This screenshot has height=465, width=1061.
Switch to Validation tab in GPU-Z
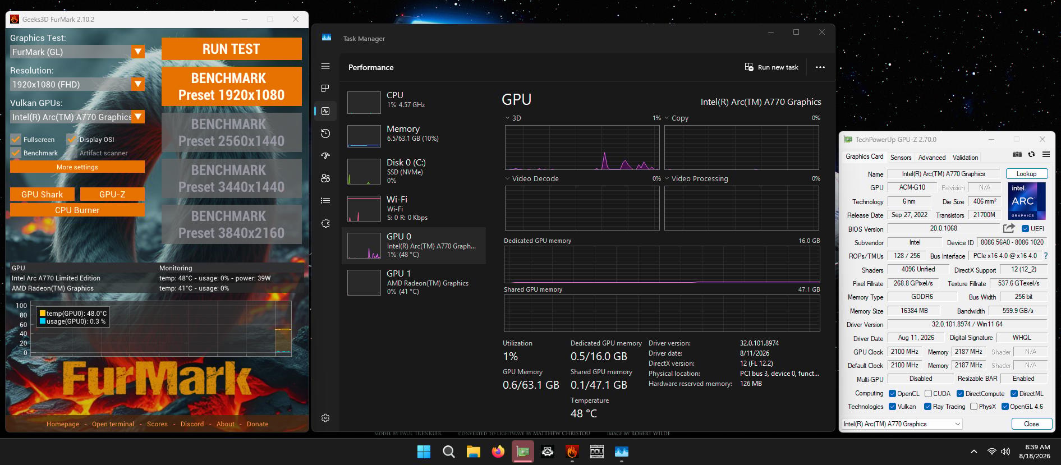pyautogui.click(x=965, y=158)
